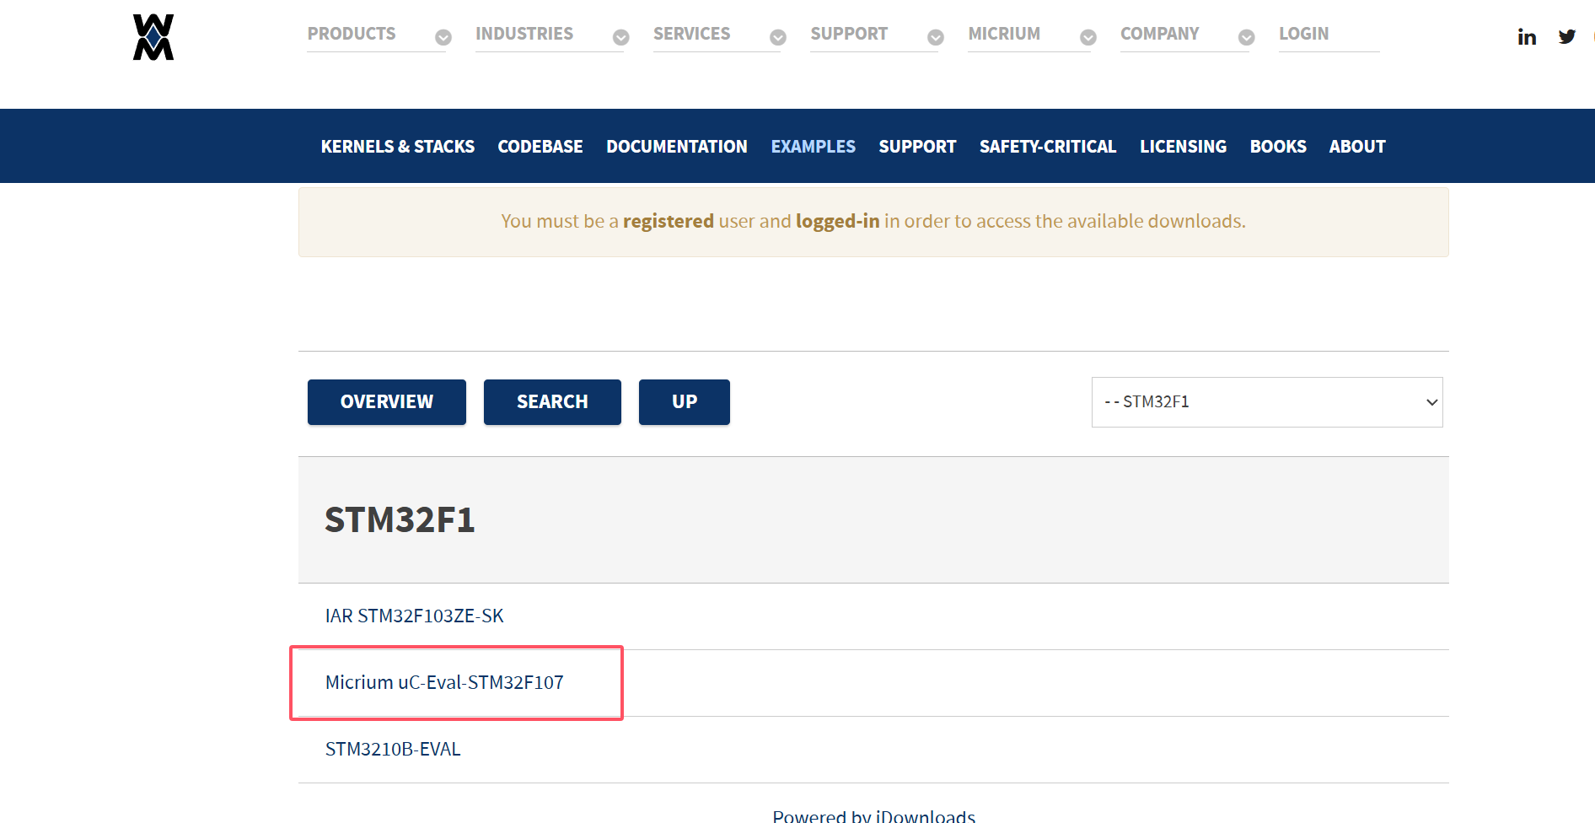Visit the Powered by iDownloads link

pyautogui.click(x=874, y=815)
